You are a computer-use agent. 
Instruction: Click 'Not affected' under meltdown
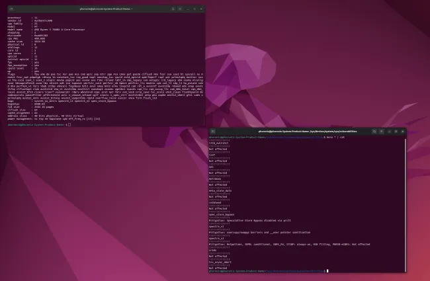point(218,184)
